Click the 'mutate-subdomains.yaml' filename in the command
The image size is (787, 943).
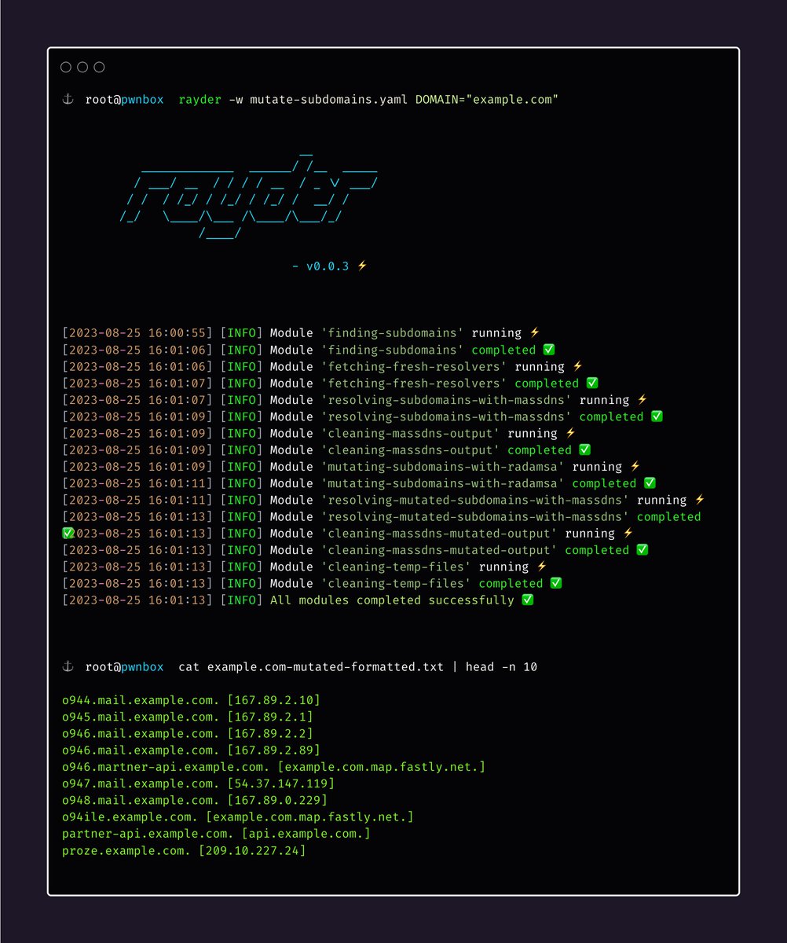tap(328, 100)
